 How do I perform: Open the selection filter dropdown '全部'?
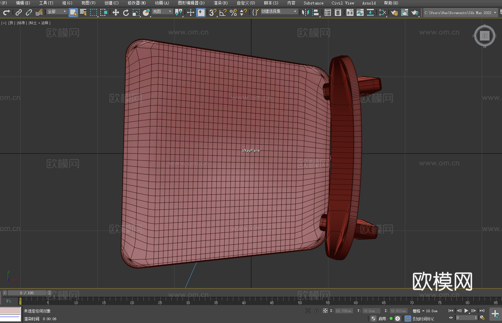coord(57,11)
